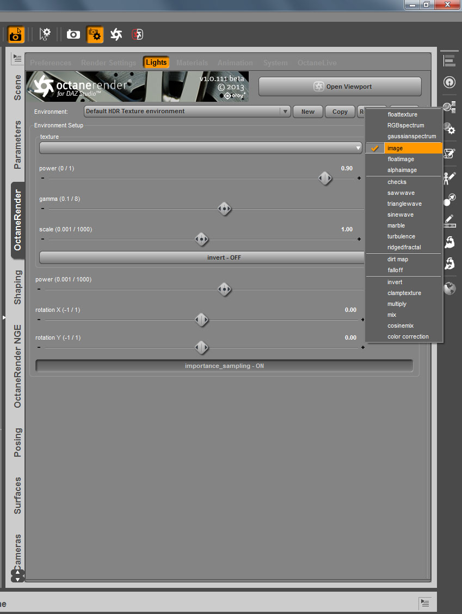Open the Shaping side tab
The width and height of the screenshot is (462, 614).
[x=17, y=287]
